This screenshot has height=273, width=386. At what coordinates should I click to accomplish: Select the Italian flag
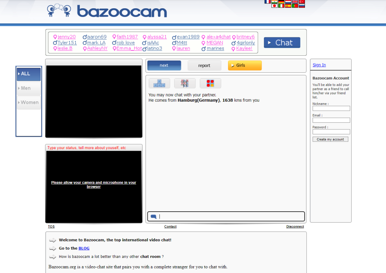tap(281, 6)
